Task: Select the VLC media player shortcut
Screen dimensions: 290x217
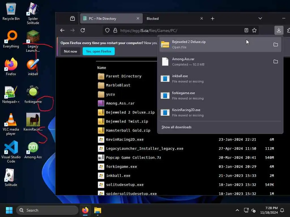Action: click(x=11, y=124)
